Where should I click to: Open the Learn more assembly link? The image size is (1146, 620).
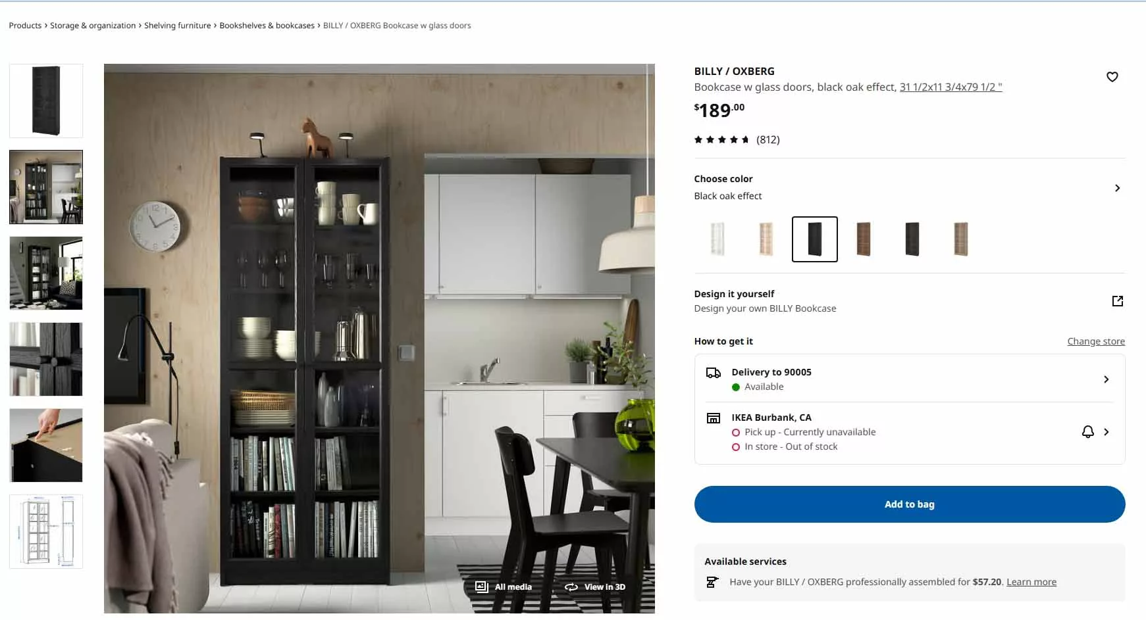click(1031, 582)
